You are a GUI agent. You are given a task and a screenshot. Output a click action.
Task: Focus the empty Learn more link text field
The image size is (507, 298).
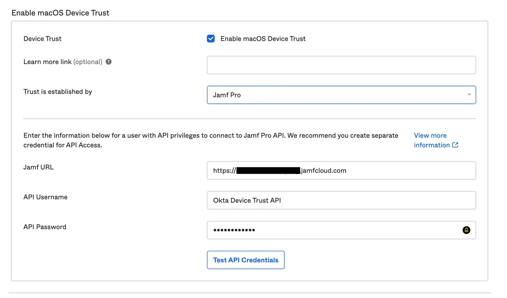pyautogui.click(x=341, y=65)
